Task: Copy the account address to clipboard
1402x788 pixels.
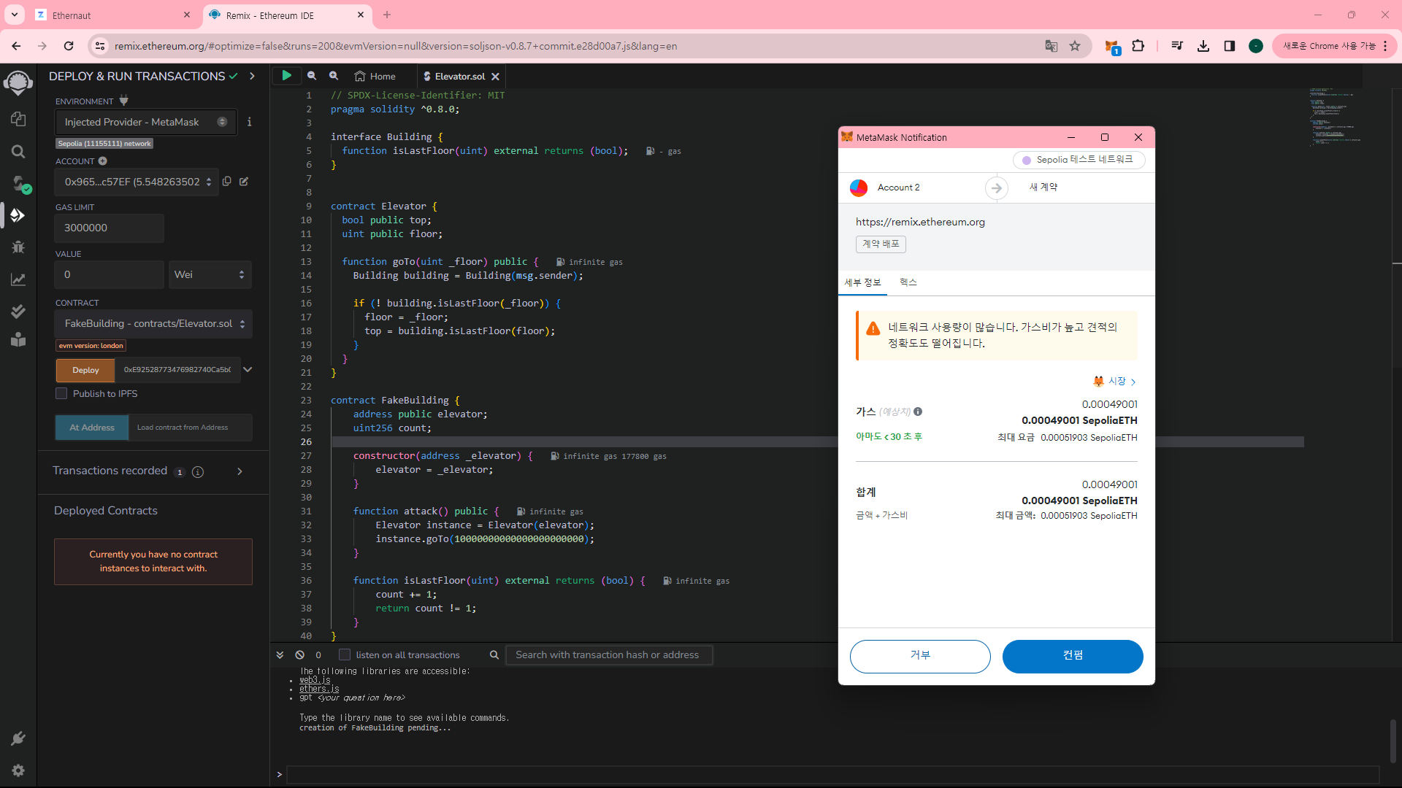Action: pyautogui.click(x=227, y=182)
